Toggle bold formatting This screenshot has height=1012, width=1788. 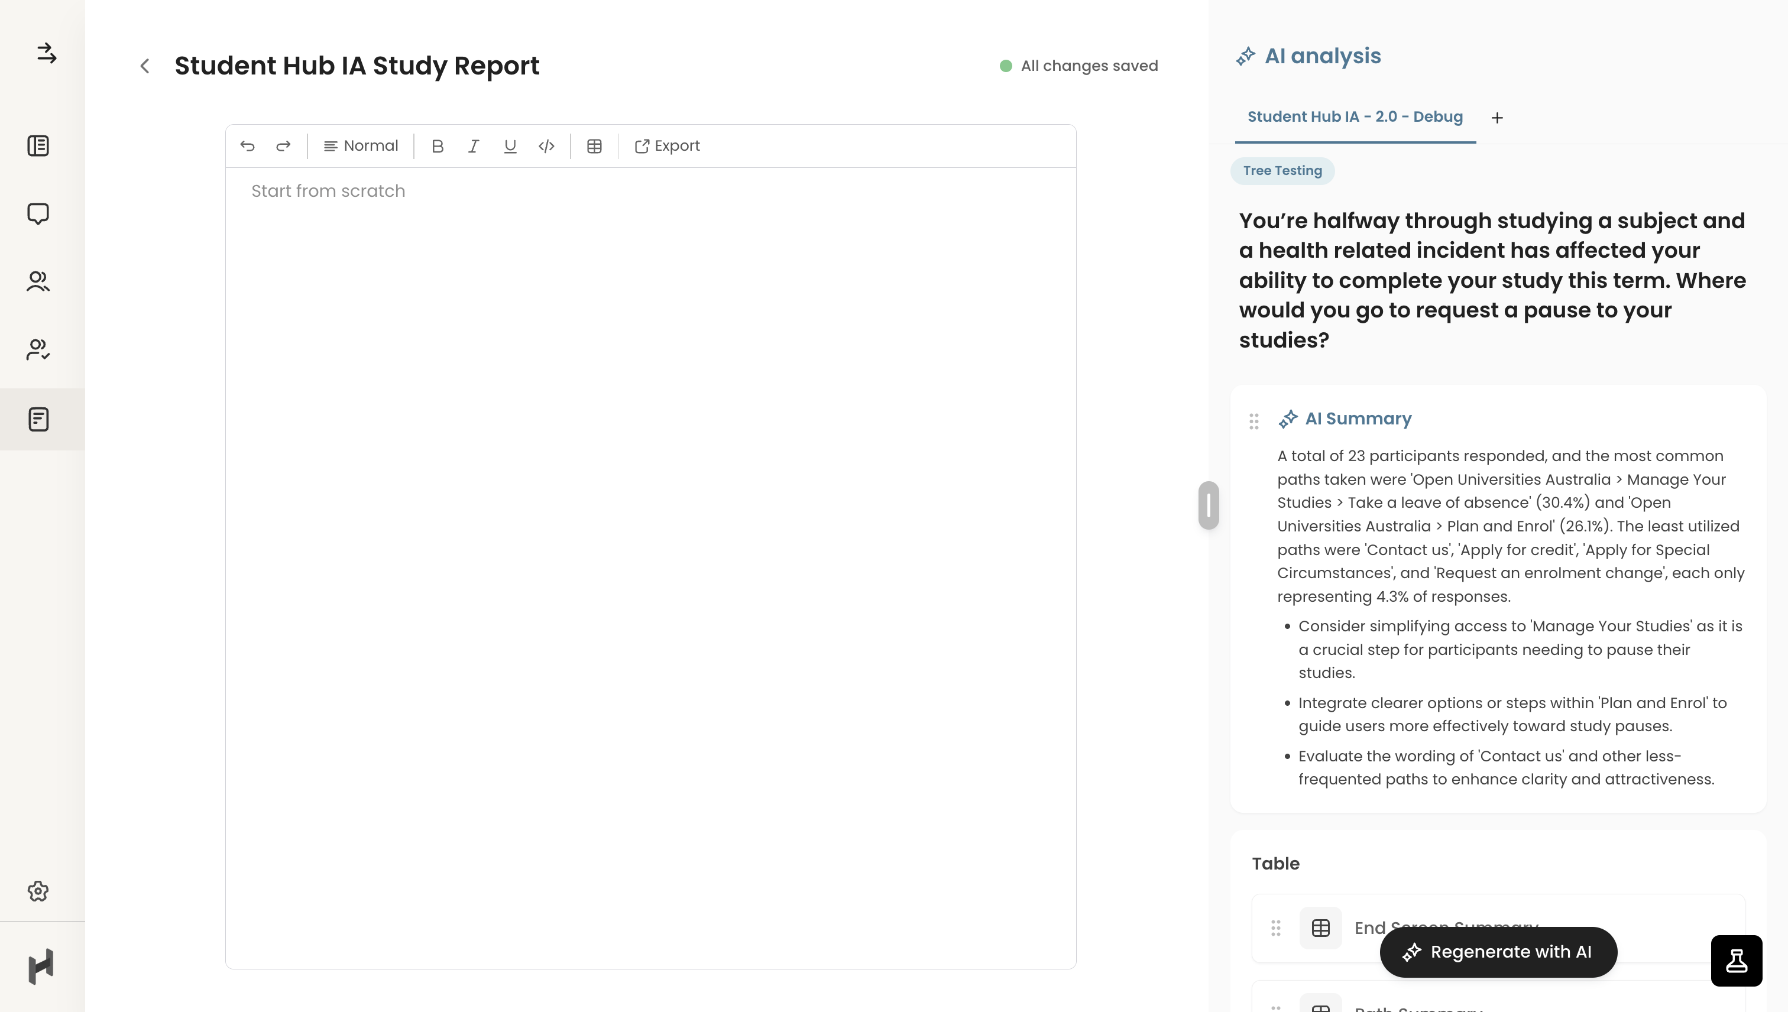point(438,146)
